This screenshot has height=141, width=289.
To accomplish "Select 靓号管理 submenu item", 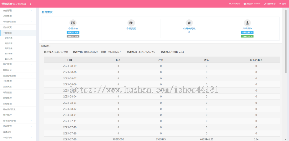I will [x=9, y=54].
